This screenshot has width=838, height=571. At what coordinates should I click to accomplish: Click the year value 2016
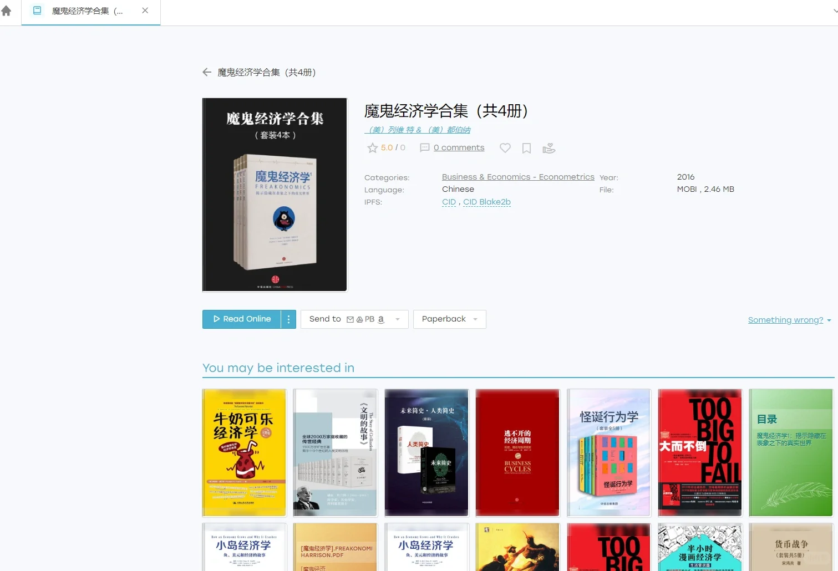click(x=685, y=177)
